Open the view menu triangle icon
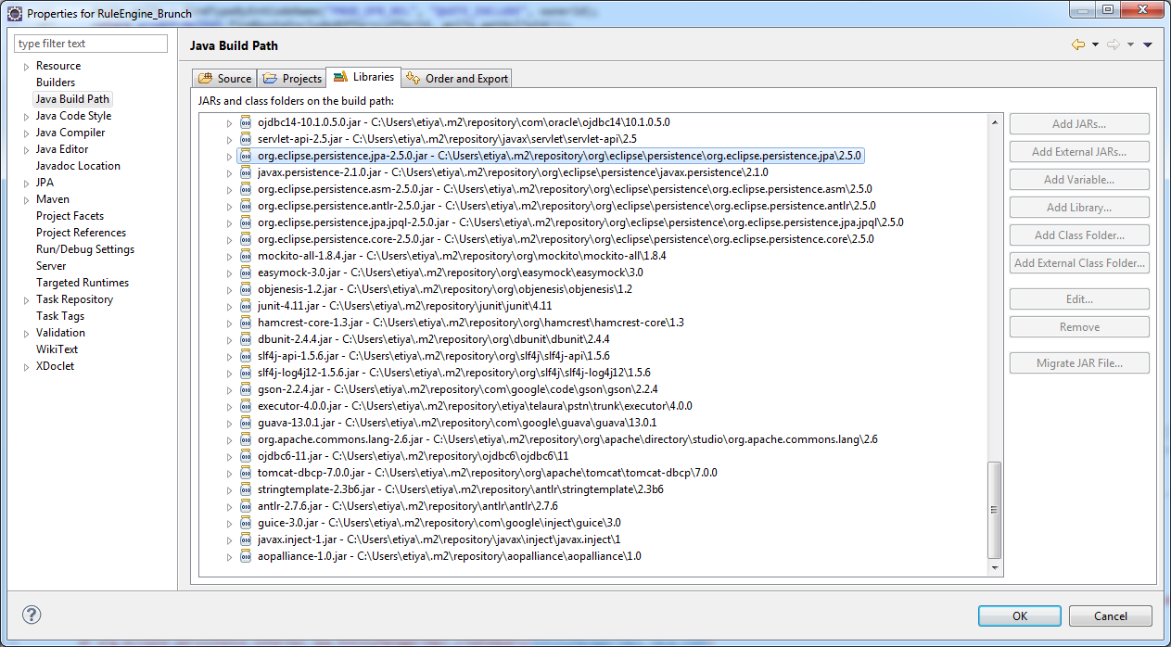The image size is (1171, 647). [x=1148, y=44]
